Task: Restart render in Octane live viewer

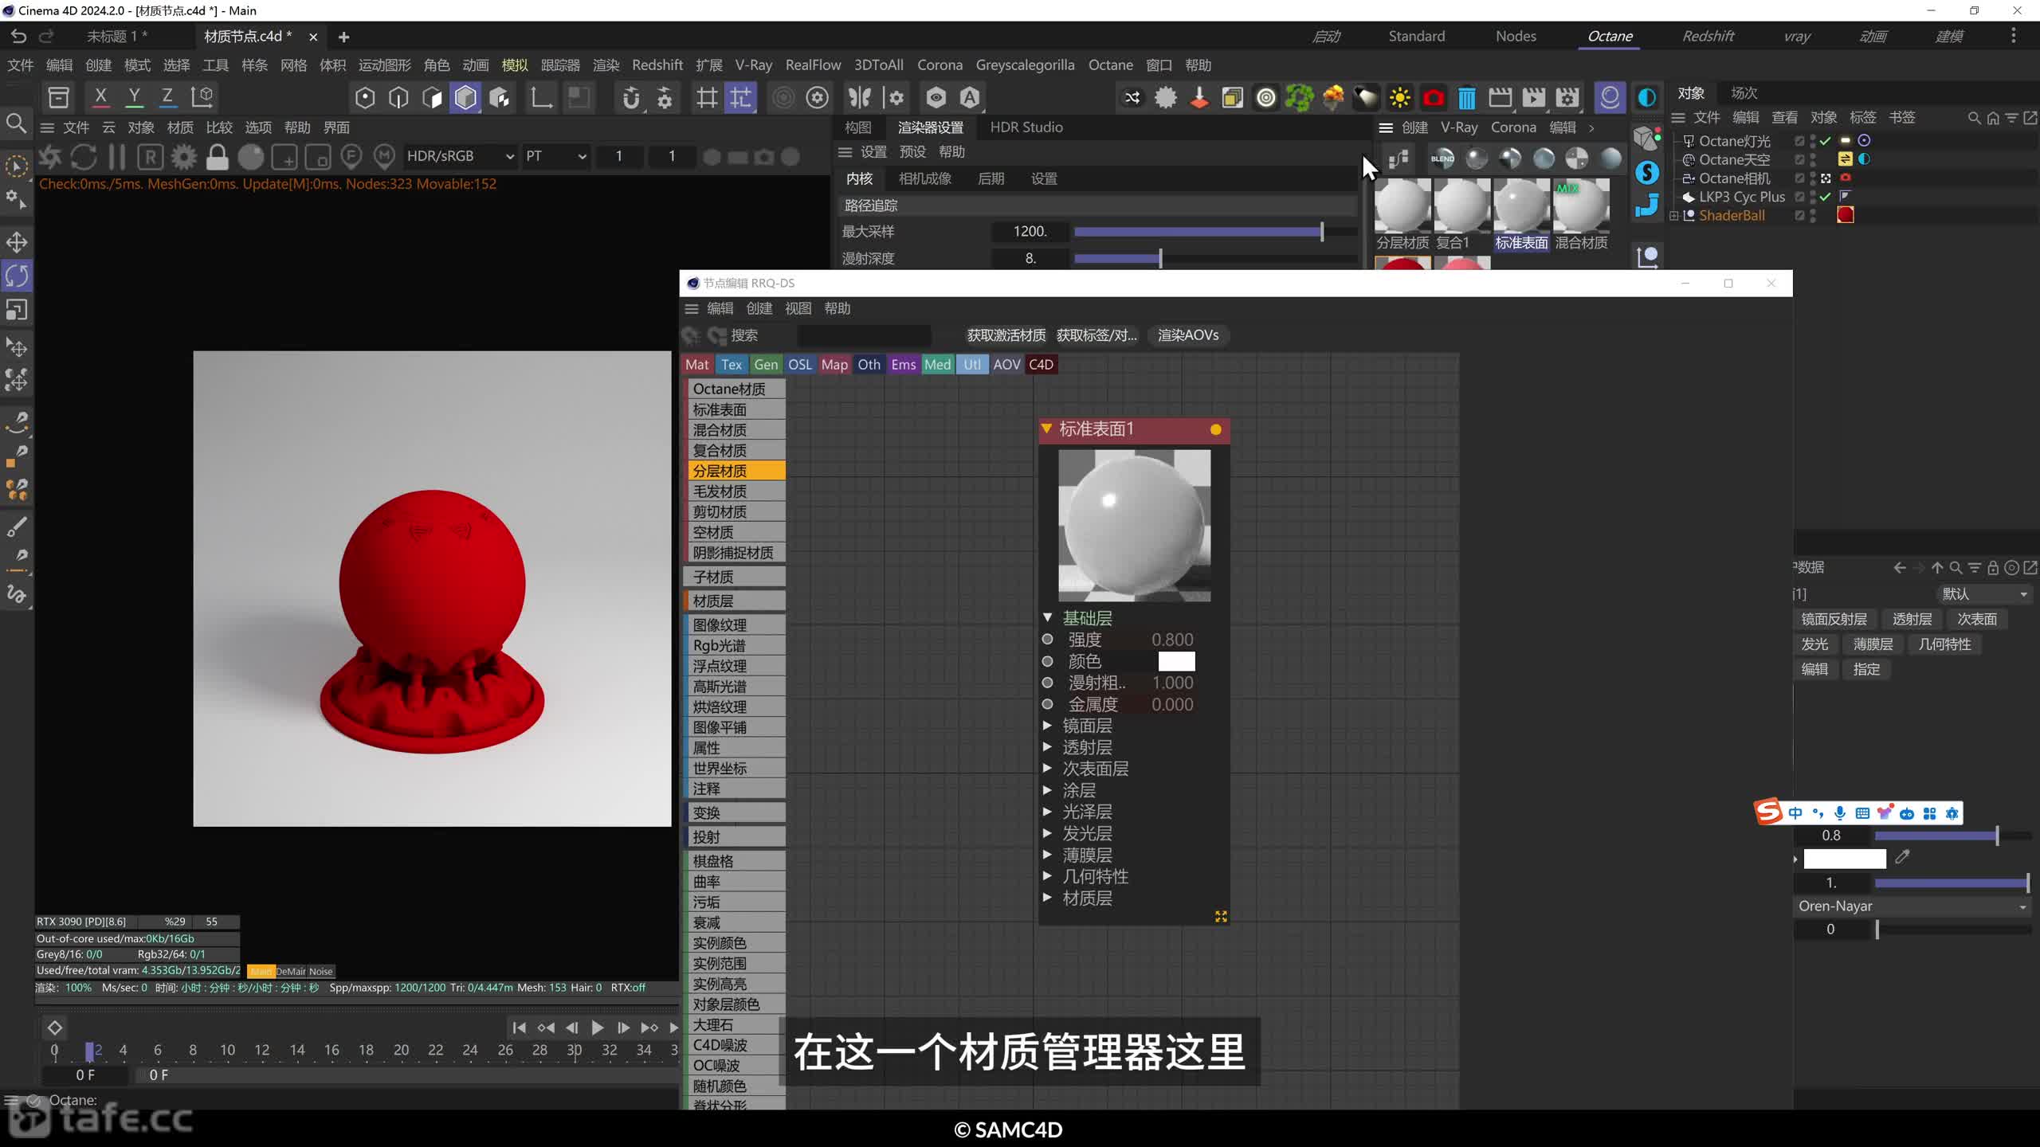Action: click(84, 157)
